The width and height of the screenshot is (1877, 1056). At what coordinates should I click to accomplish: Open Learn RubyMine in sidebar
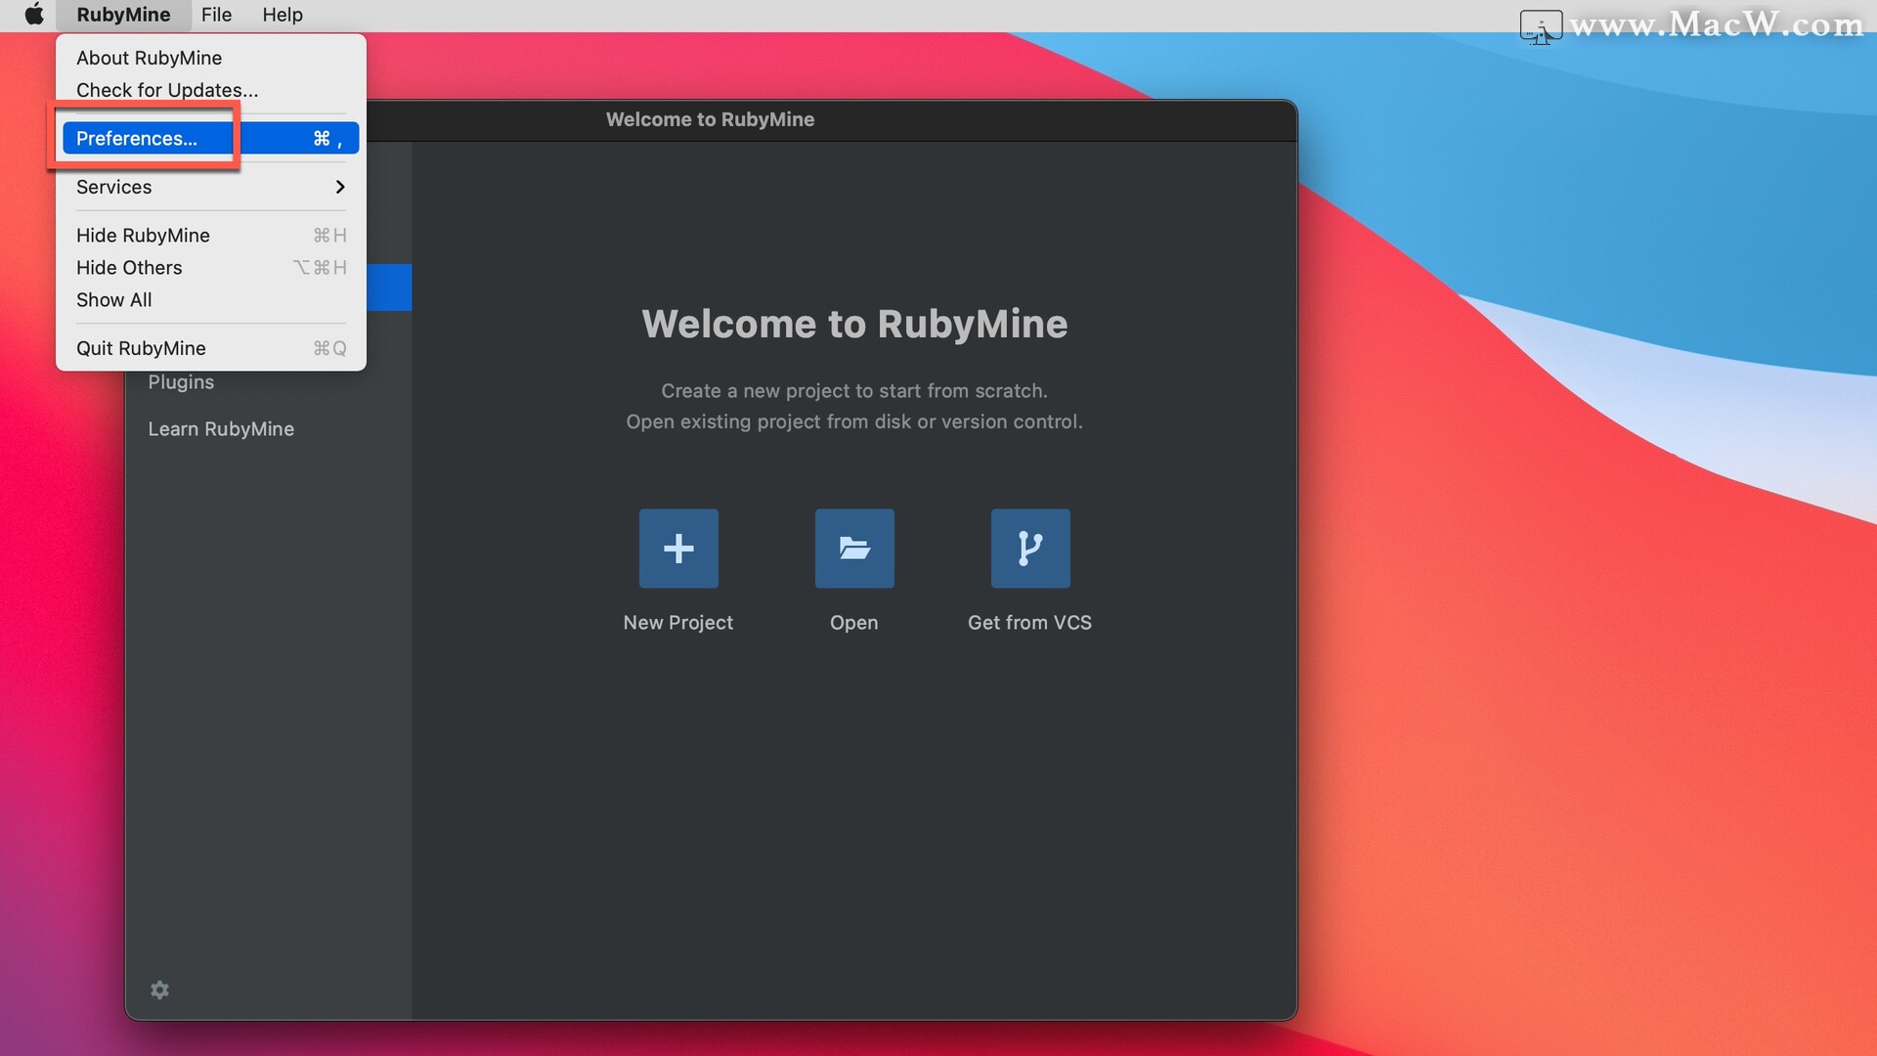[221, 429]
